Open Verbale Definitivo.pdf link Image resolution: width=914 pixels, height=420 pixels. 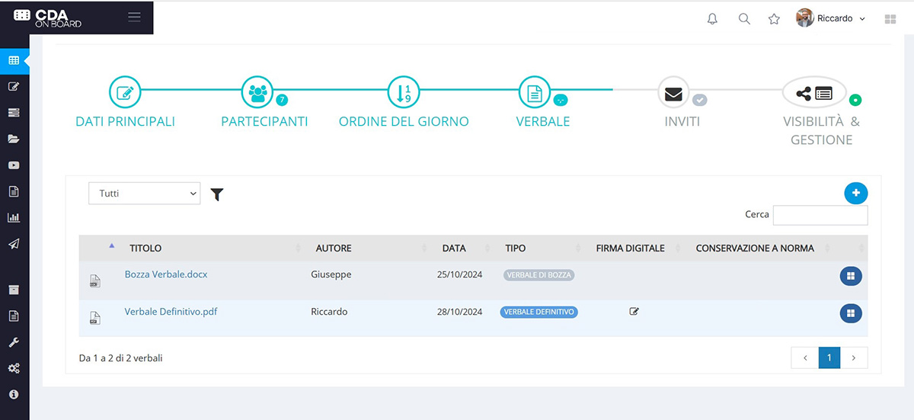[x=171, y=311]
